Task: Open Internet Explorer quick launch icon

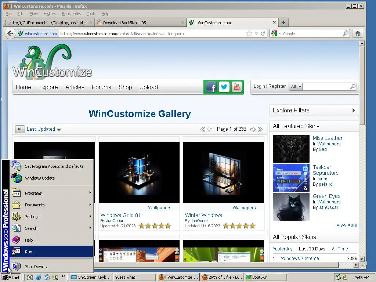Action: (x=38, y=278)
